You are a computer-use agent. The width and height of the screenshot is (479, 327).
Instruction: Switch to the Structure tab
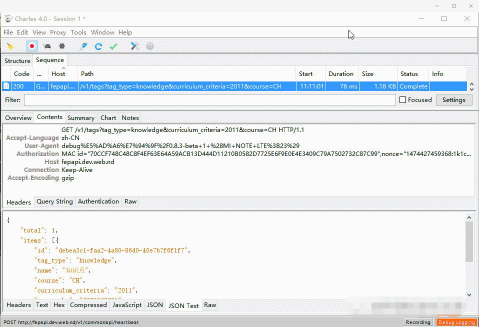click(x=17, y=61)
